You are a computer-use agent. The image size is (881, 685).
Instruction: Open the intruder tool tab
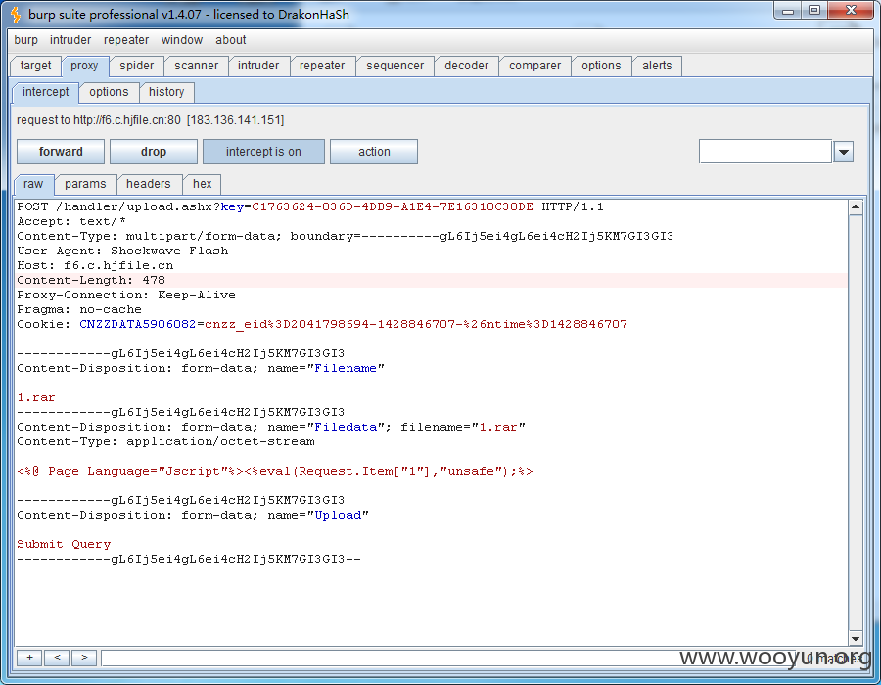(x=258, y=66)
